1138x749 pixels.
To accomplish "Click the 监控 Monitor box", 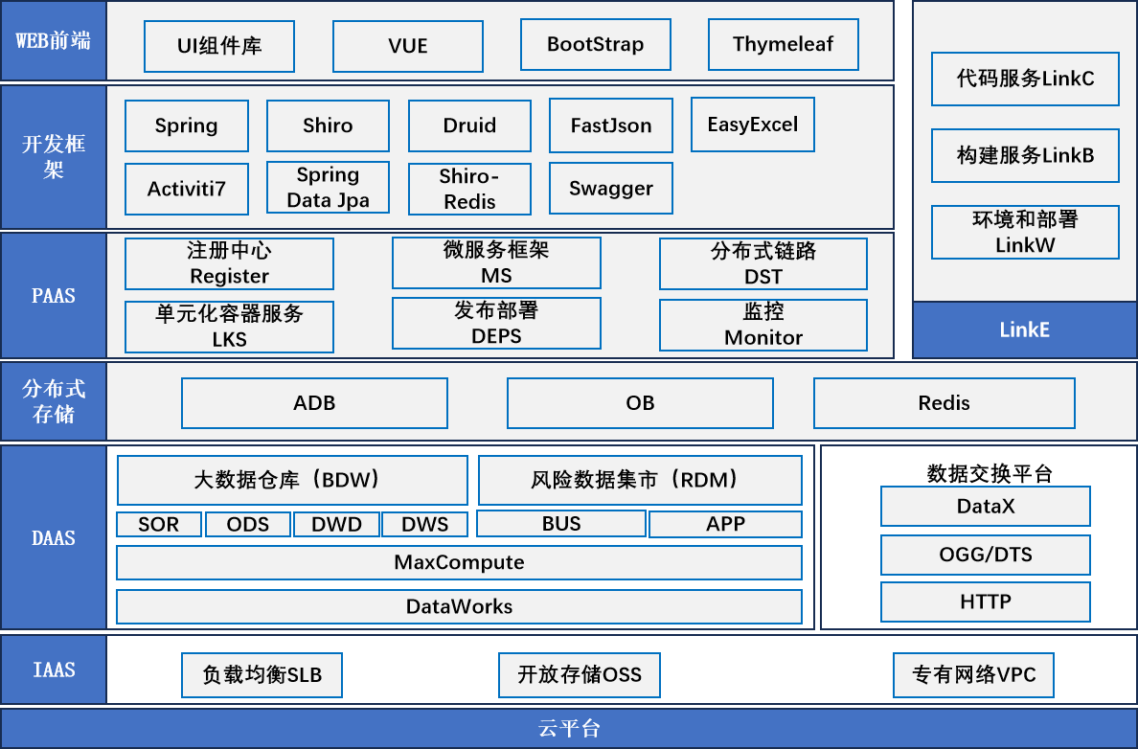I will tap(763, 325).
